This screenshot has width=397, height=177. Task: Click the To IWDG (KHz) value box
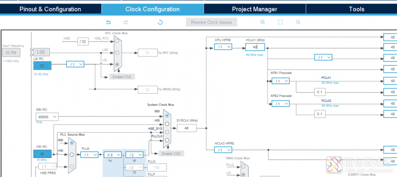click(147, 90)
